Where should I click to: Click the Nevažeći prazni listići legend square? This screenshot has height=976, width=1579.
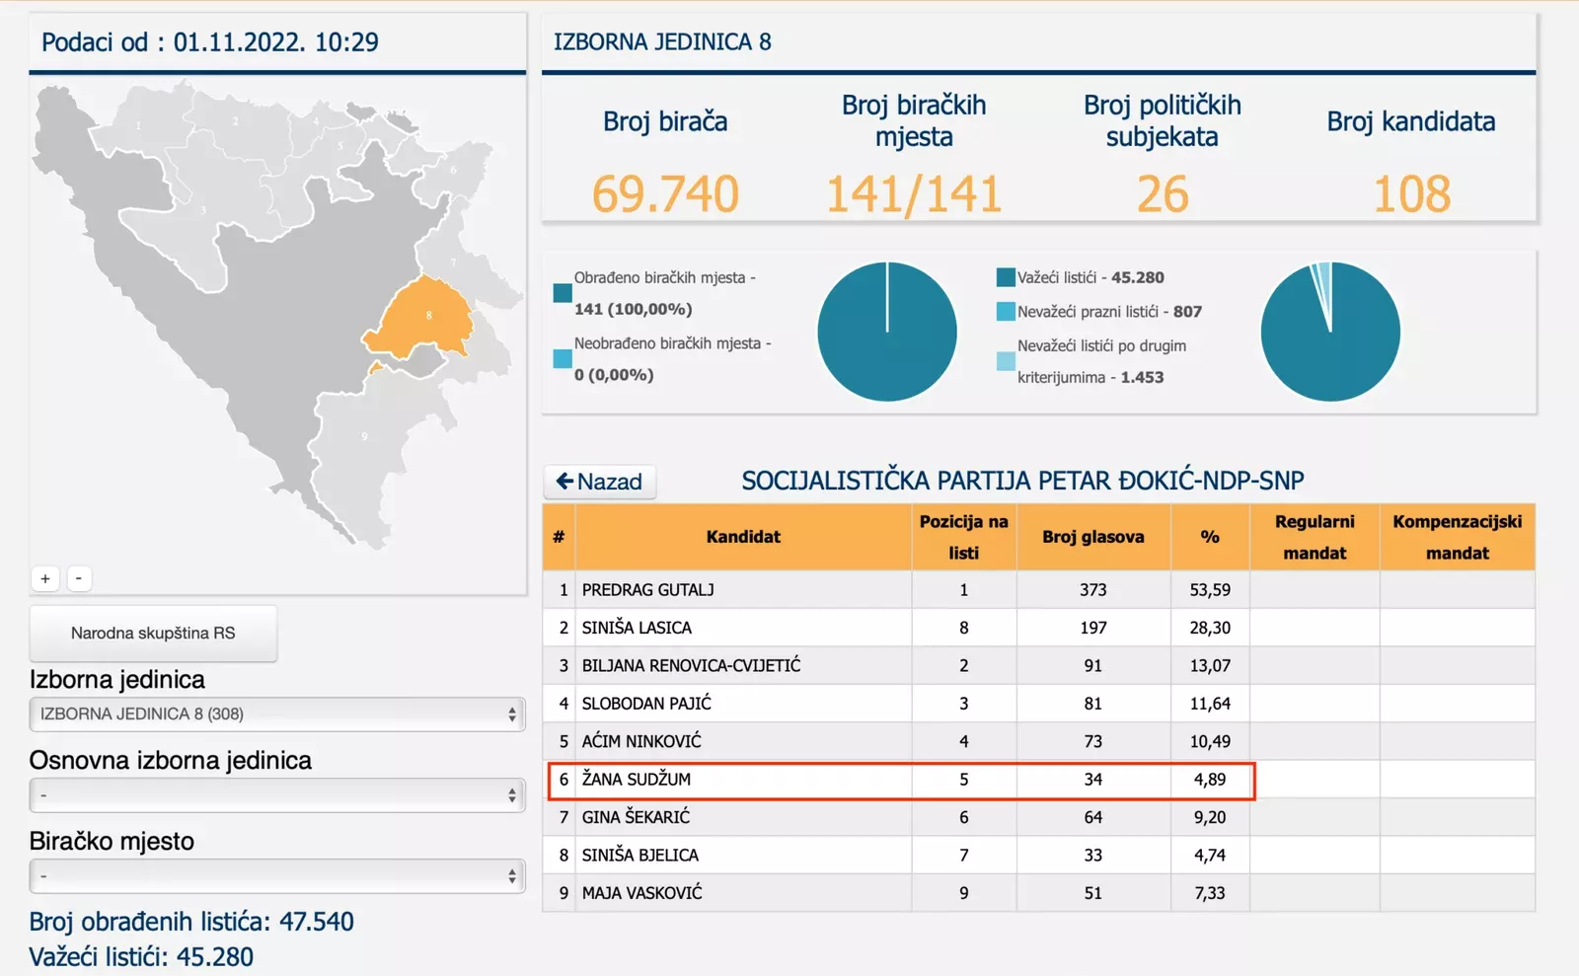1006,312
